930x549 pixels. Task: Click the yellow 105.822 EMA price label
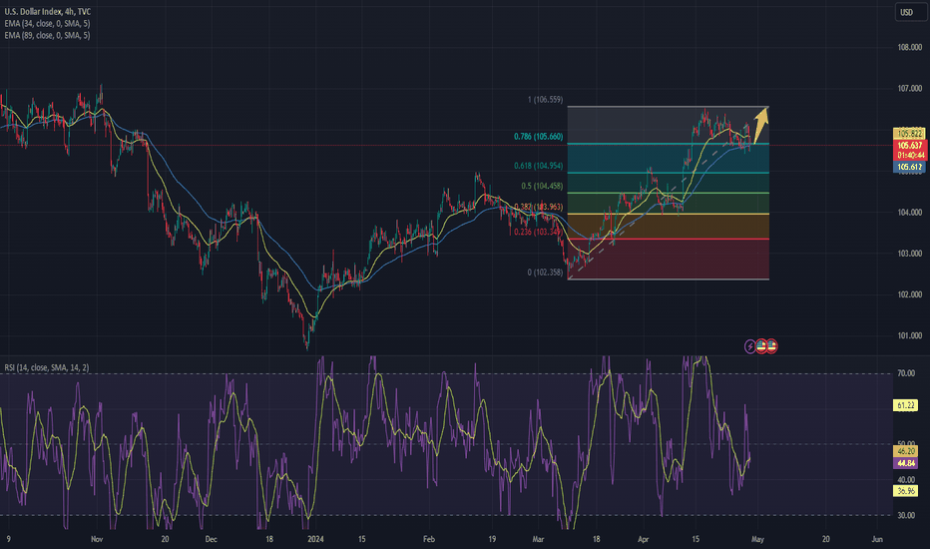909,134
